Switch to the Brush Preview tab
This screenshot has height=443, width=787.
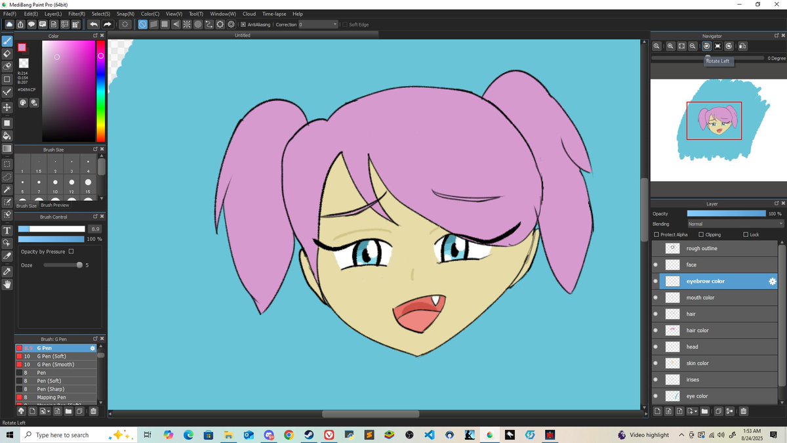55,205
